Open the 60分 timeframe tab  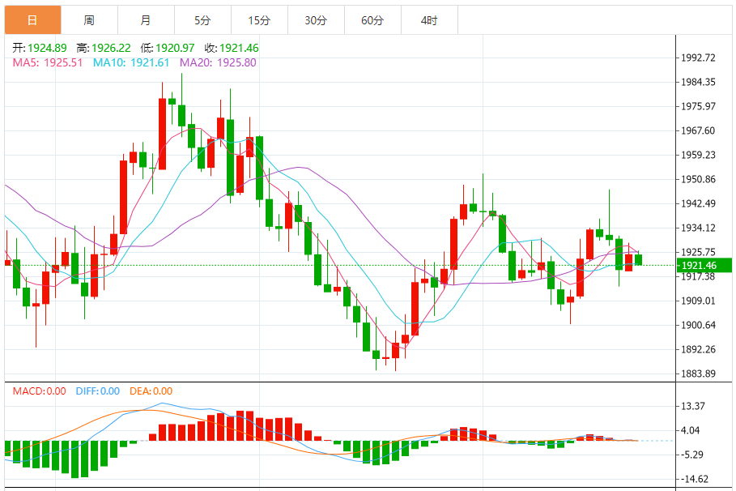(372, 20)
